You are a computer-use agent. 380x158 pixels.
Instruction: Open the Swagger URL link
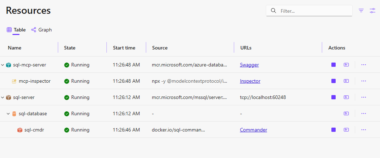[x=249, y=65]
